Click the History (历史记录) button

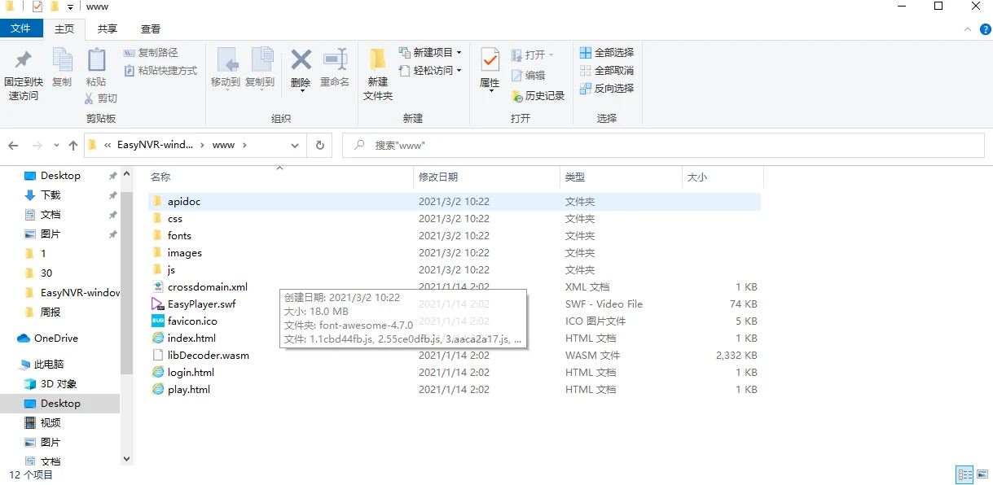(538, 96)
